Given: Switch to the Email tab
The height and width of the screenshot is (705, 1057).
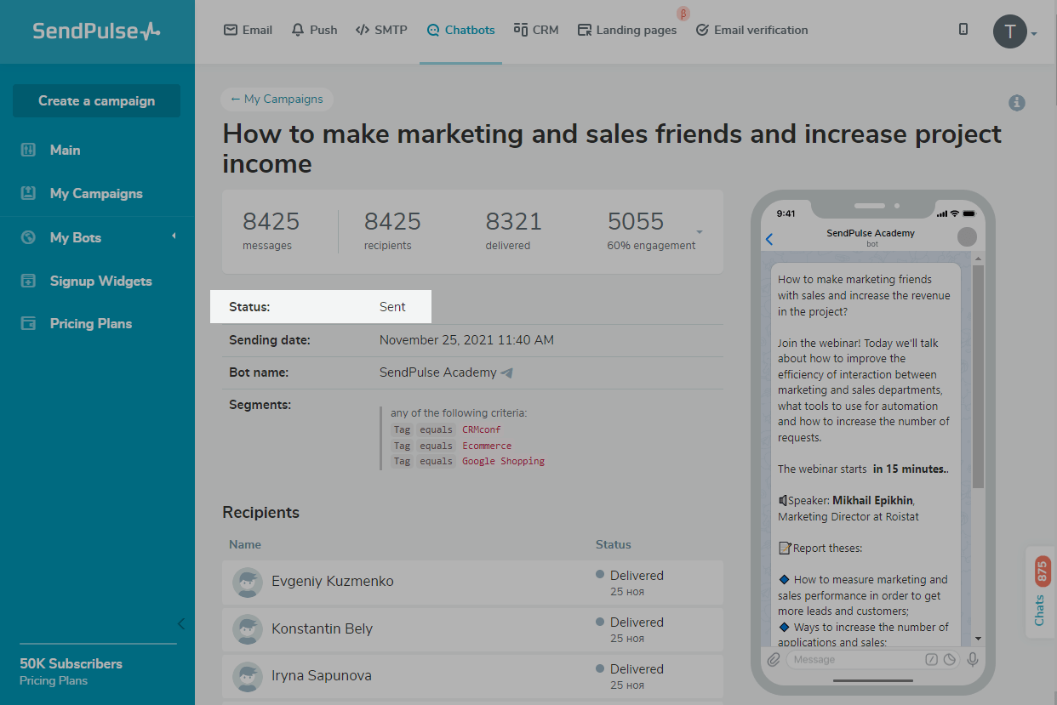Looking at the screenshot, I should (x=248, y=30).
